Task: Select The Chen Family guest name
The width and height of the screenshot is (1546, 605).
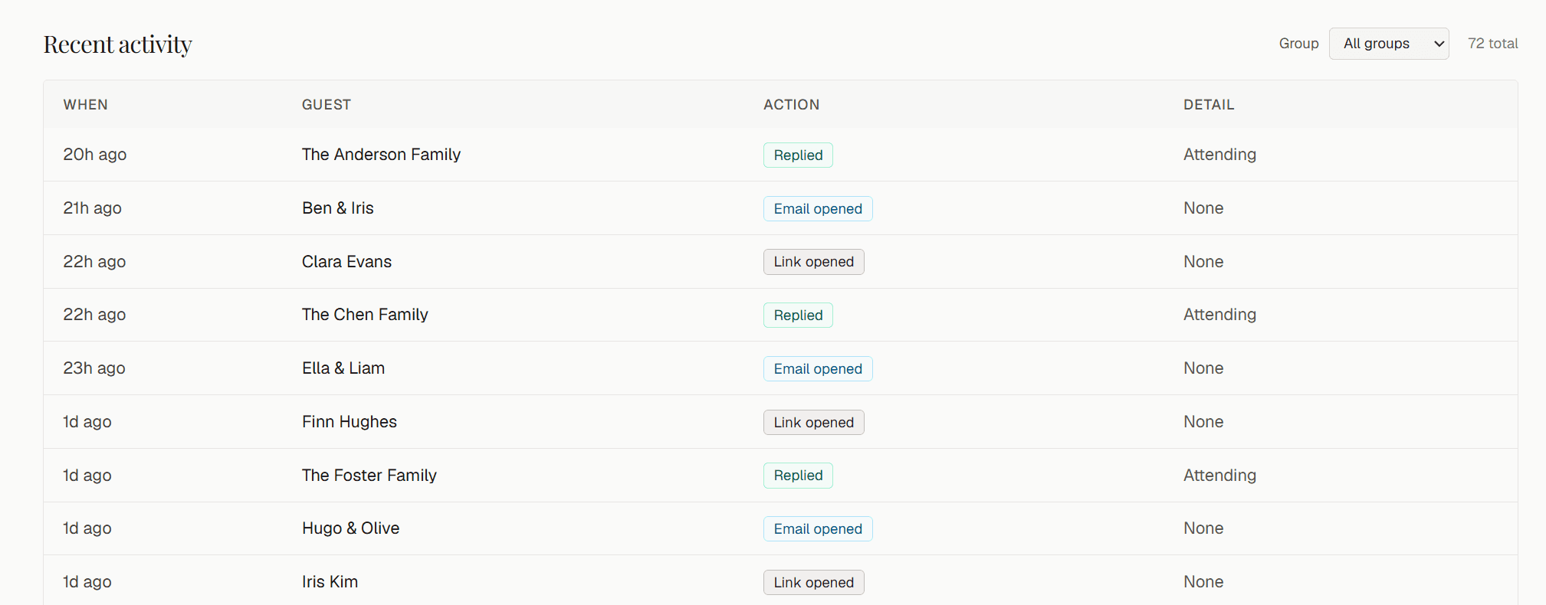Action: [365, 315]
